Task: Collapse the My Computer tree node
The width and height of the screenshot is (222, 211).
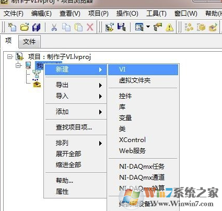Action: (18, 65)
